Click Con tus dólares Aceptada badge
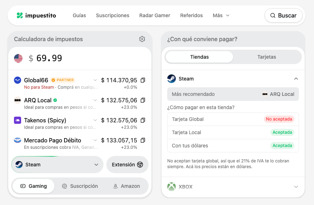The width and height of the screenshot is (314, 205). coord(282,146)
